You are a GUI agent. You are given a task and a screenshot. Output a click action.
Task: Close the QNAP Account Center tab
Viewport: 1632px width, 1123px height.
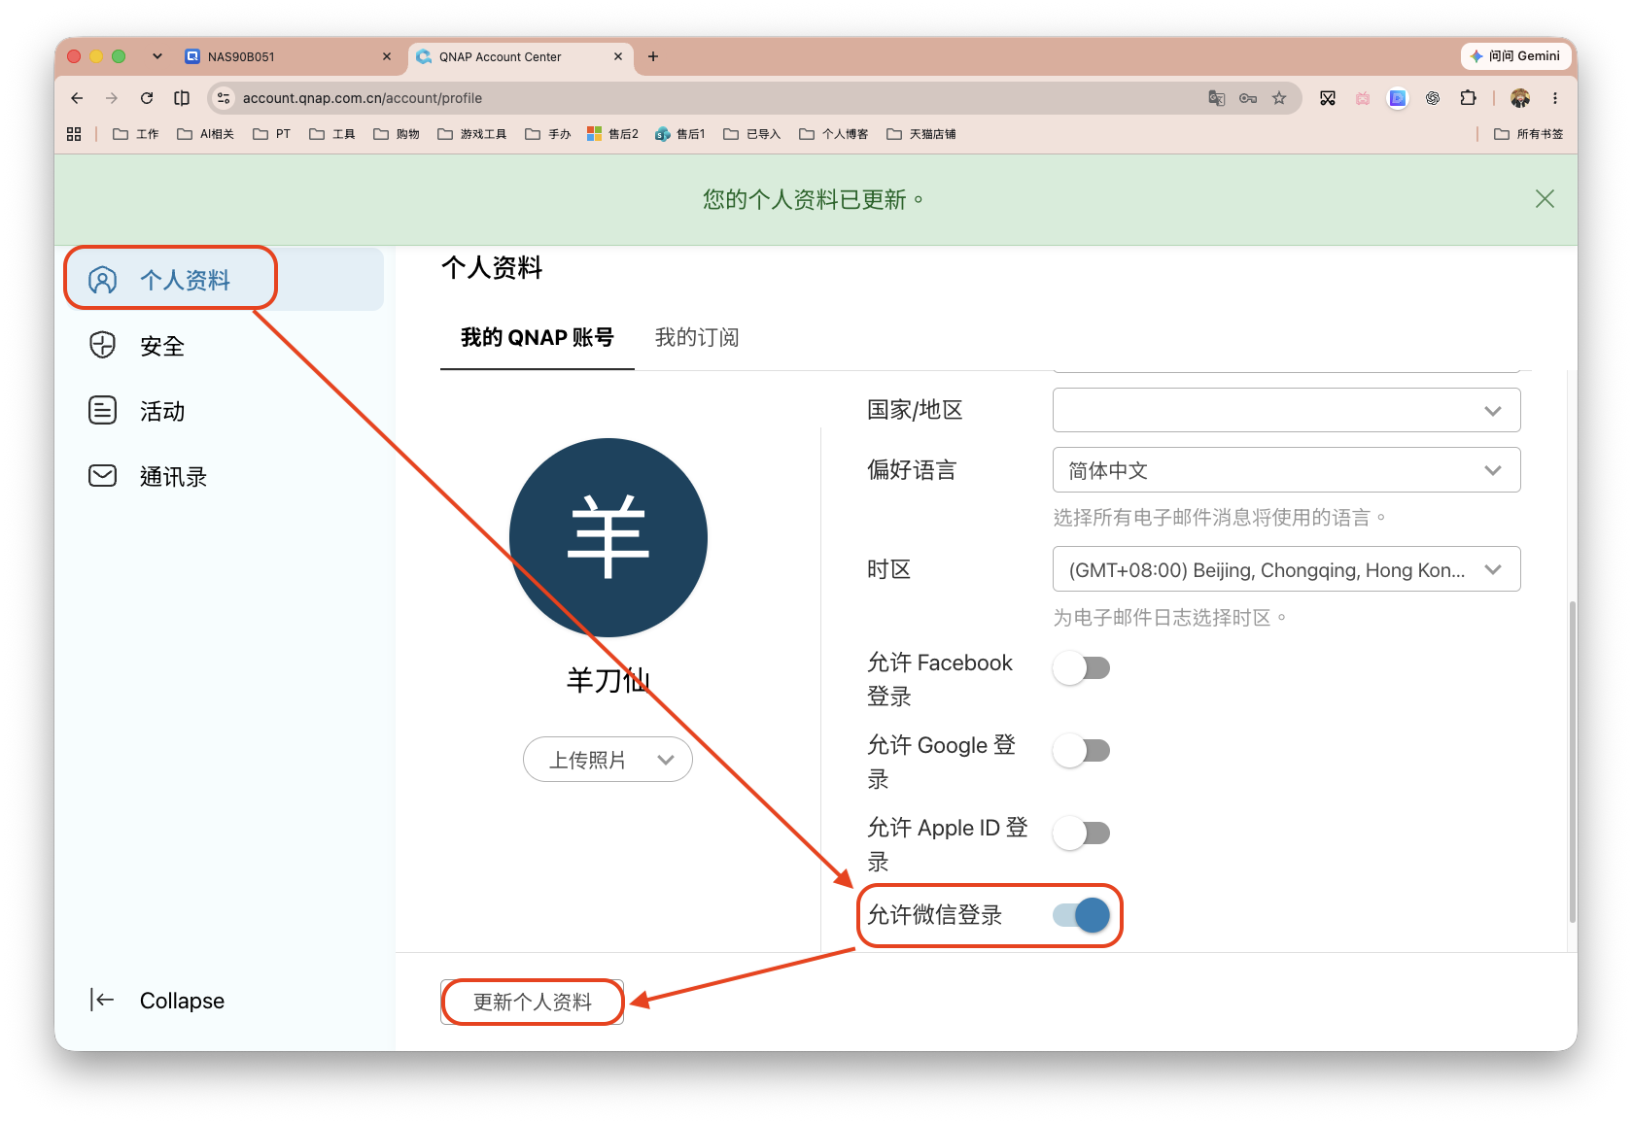pyautogui.click(x=618, y=56)
